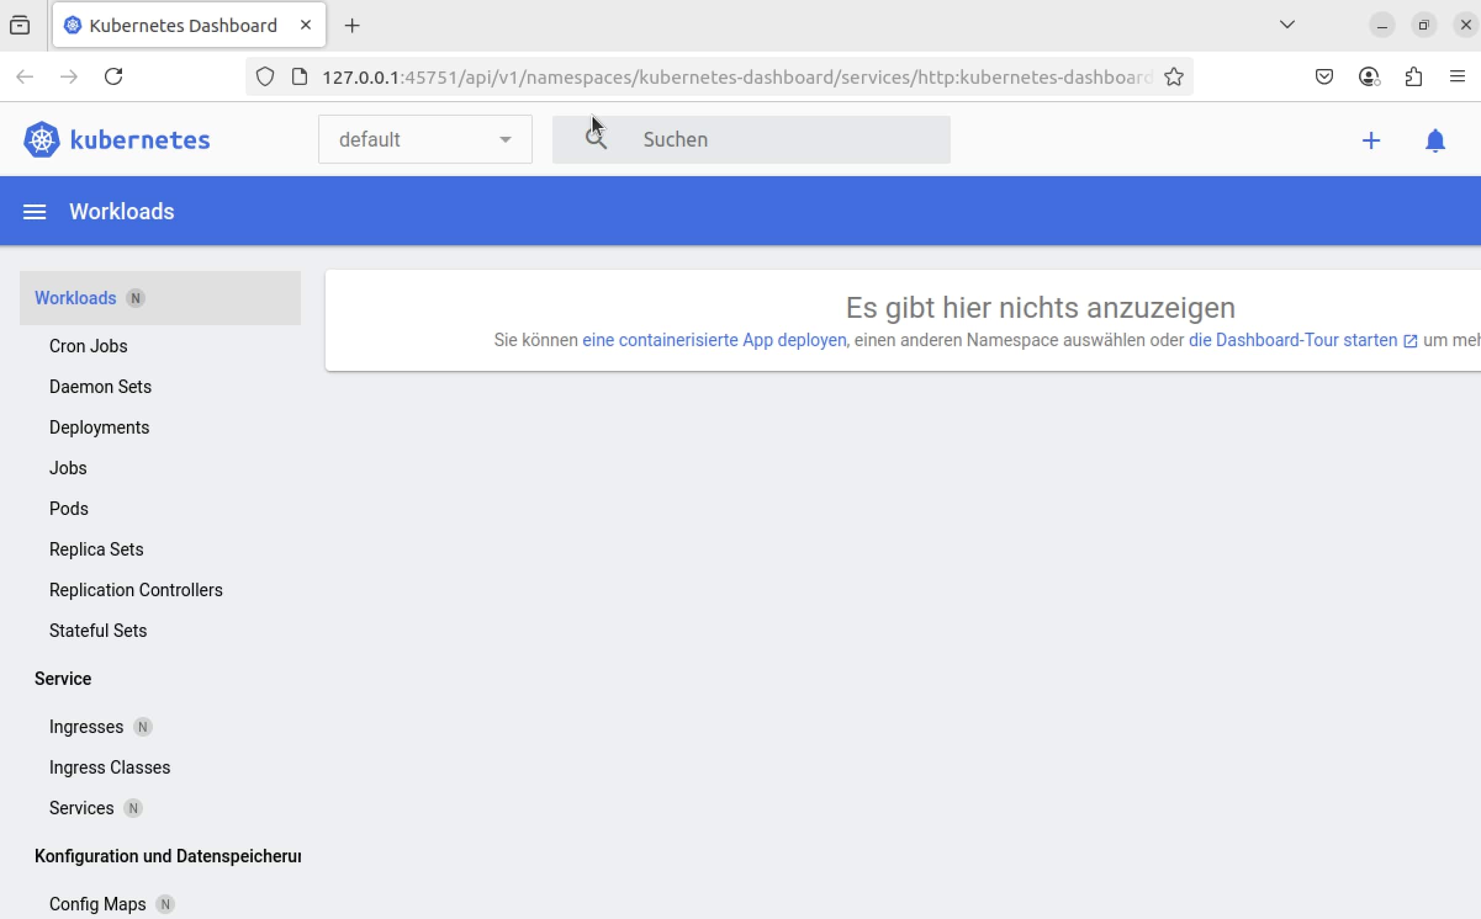Open the notifications bell

(1435, 140)
